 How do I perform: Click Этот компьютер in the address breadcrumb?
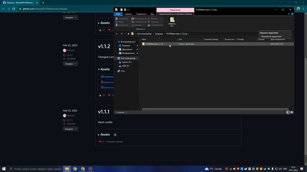pyautogui.click(x=144, y=34)
